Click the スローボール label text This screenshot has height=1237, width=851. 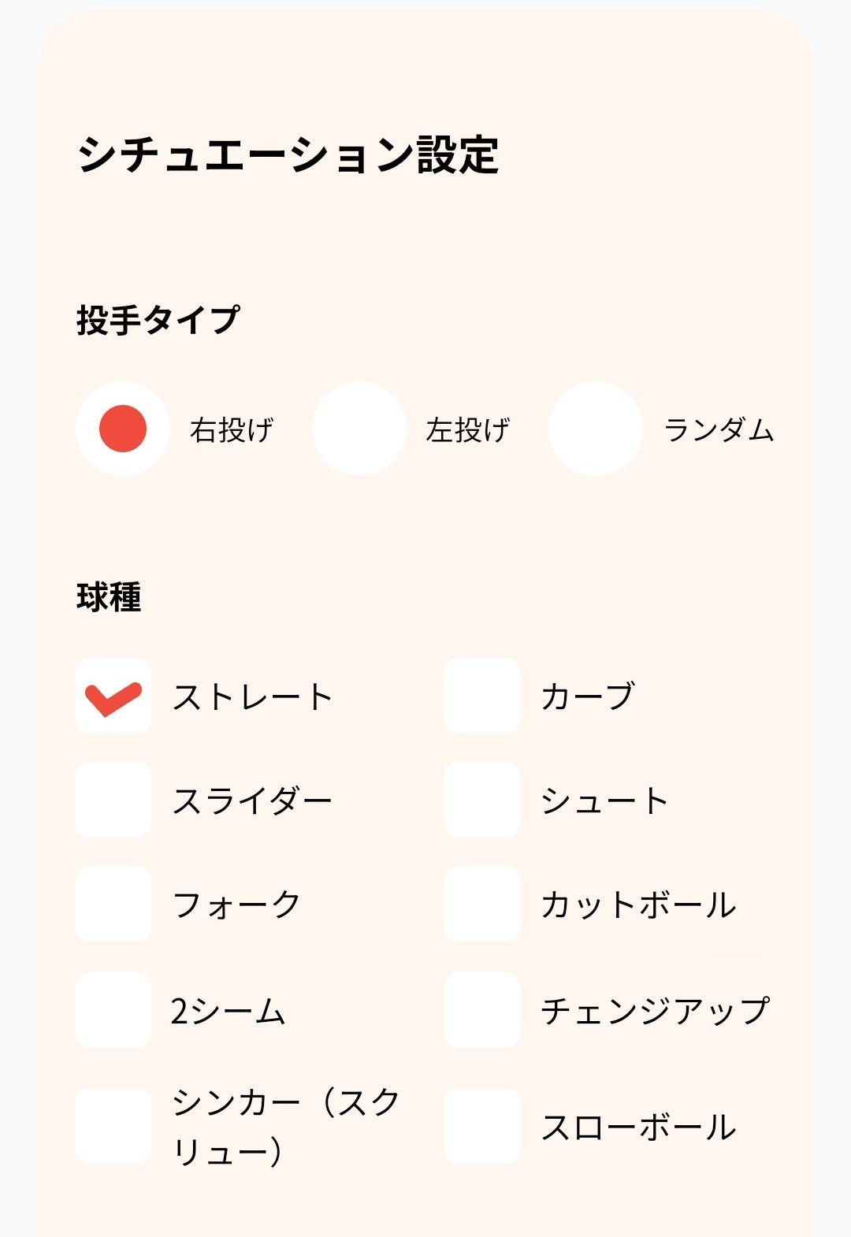pyautogui.click(x=639, y=1127)
